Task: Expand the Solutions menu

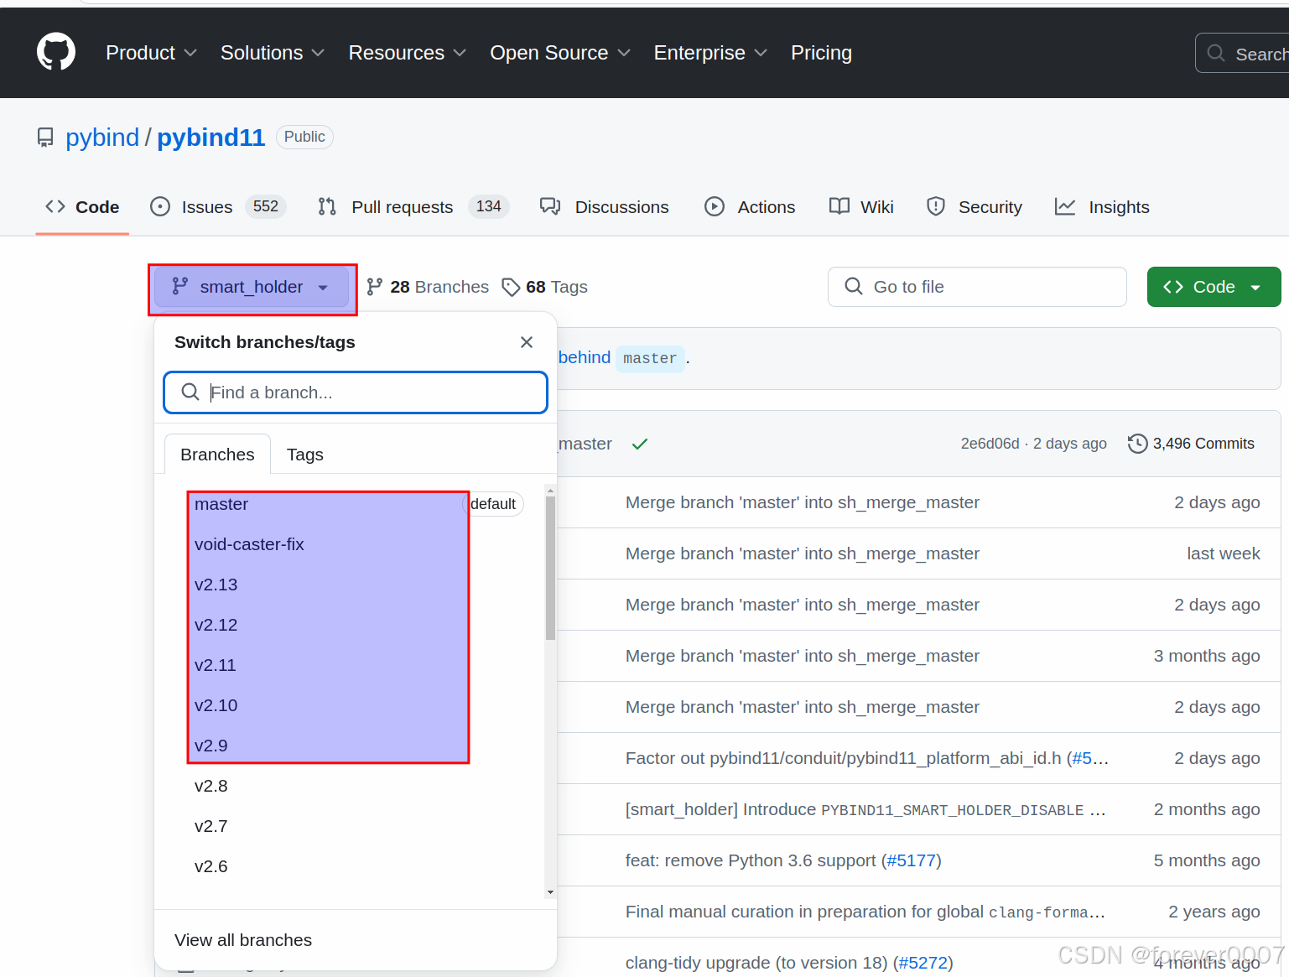Action: point(272,53)
